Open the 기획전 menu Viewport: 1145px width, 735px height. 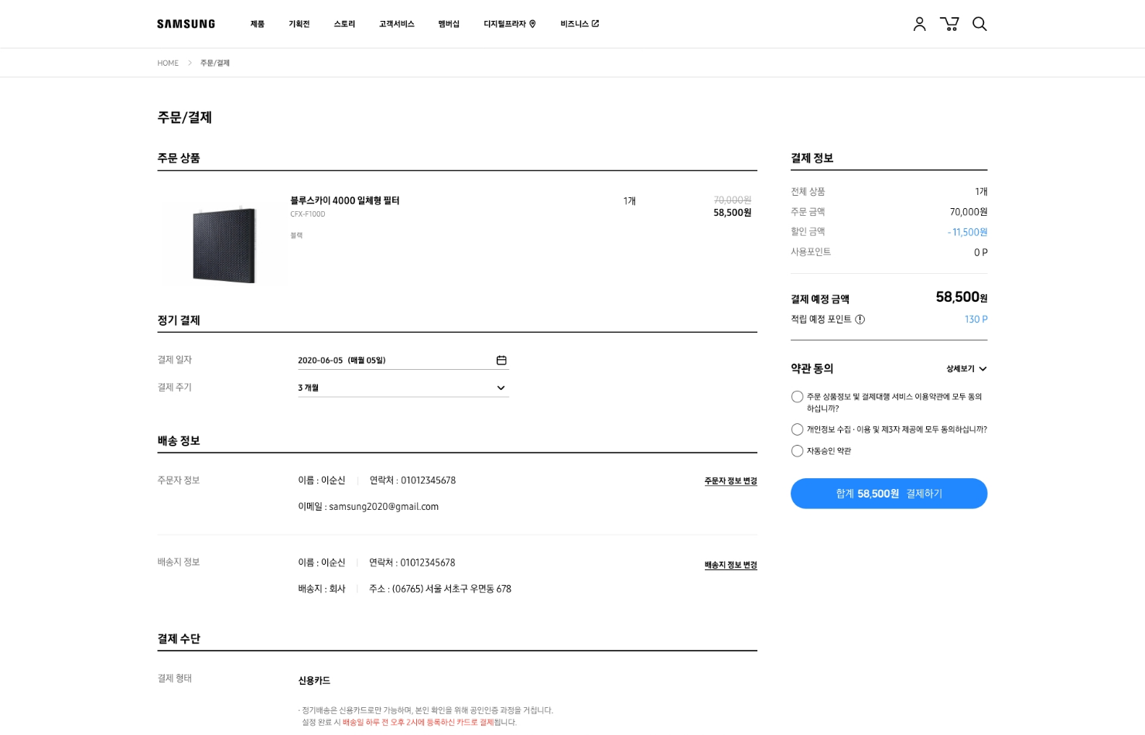pyautogui.click(x=299, y=24)
